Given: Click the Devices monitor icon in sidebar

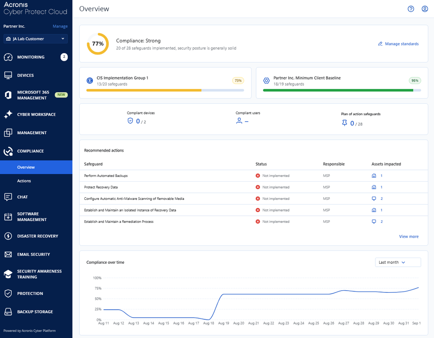Looking at the screenshot, I should tap(8, 75).
